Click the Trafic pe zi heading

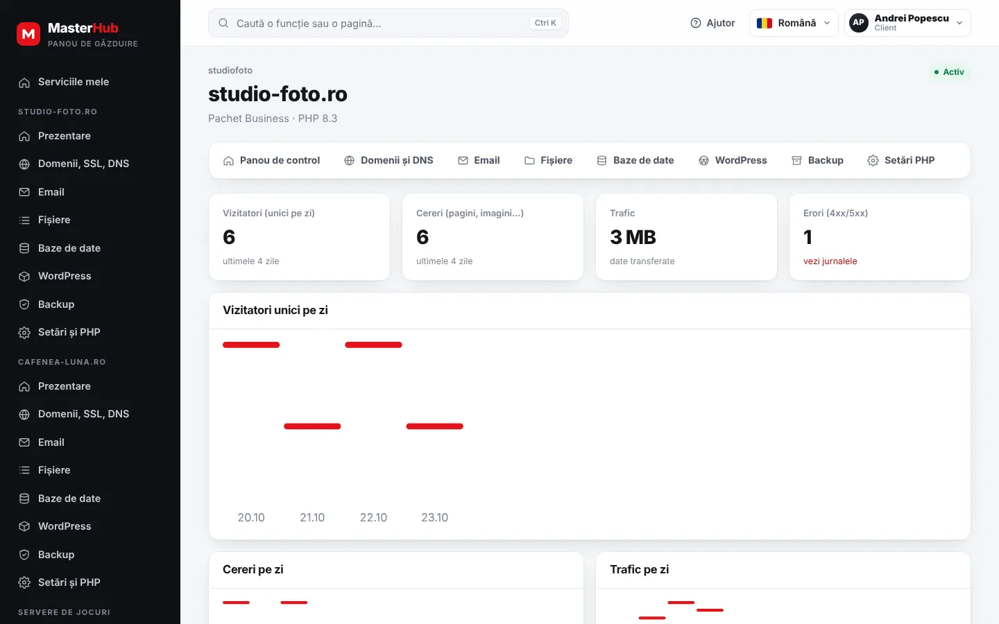(x=639, y=569)
